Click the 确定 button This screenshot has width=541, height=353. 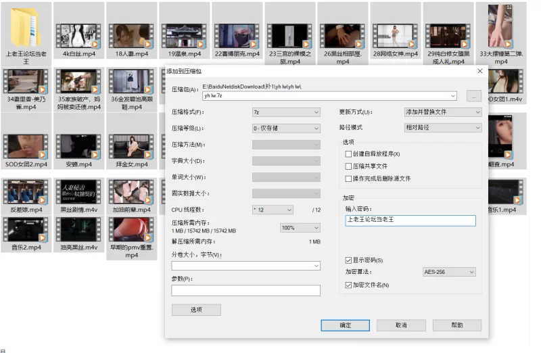pyautogui.click(x=345, y=325)
